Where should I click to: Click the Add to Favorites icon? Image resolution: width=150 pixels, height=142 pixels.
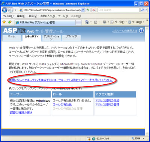(x=10, y=22)
